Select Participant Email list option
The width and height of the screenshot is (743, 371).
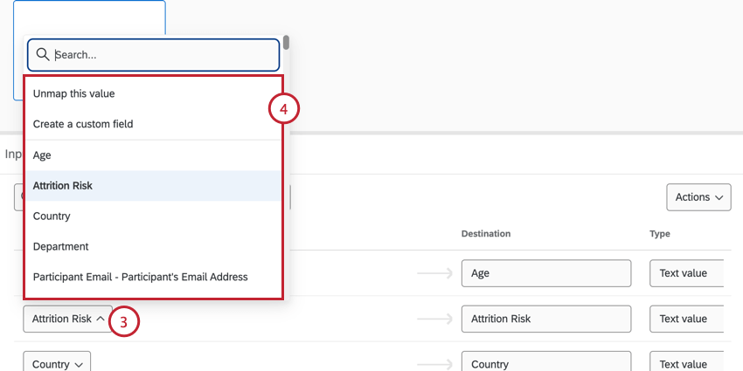(x=140, y=277)
